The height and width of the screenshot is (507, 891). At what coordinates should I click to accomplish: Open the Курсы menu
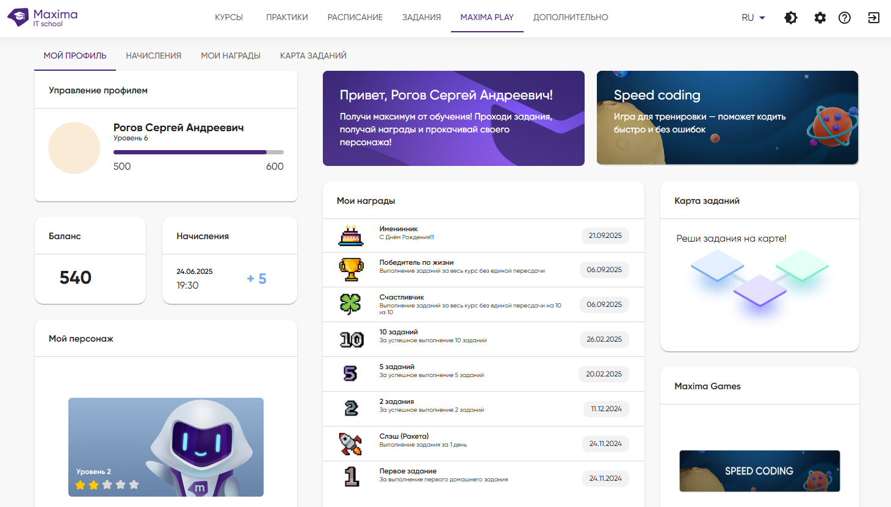coord(229,17)
